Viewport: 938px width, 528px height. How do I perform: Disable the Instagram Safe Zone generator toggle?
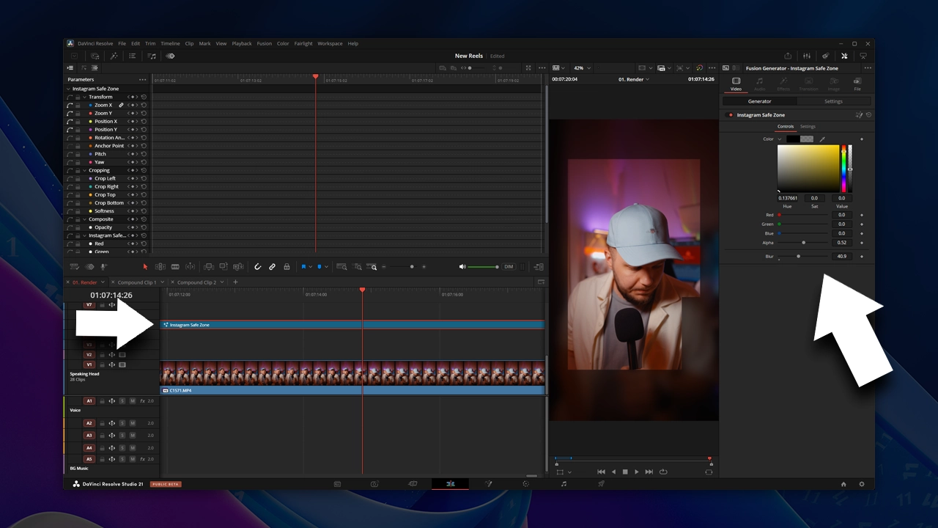point(731,115)
